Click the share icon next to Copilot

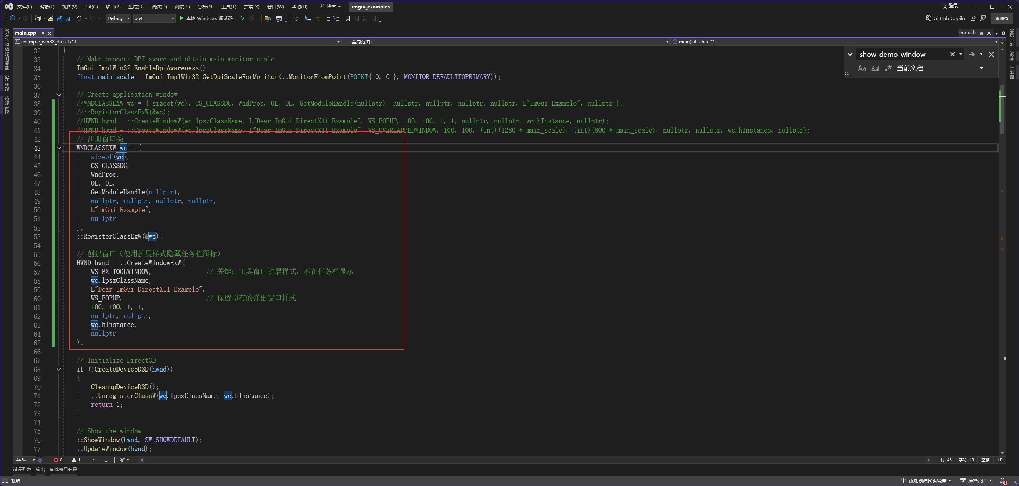click(x=973, y=18)
